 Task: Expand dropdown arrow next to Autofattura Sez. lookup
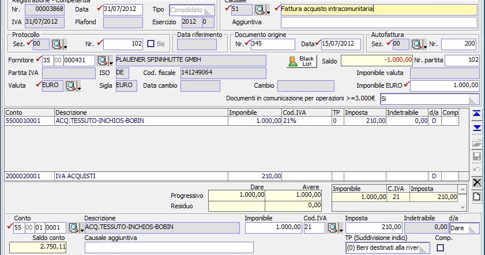click(424, 47)
